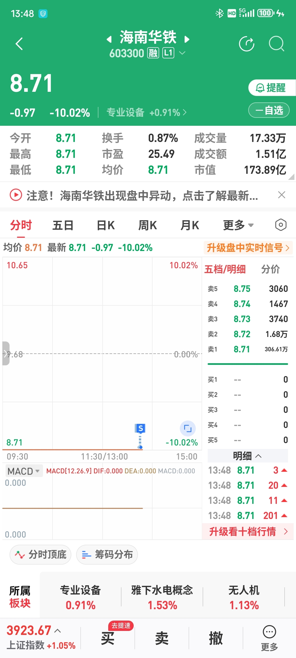Tap the 换手 0.87% value
296x658 pixels.
point(163,138)
